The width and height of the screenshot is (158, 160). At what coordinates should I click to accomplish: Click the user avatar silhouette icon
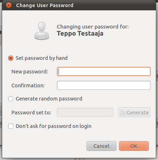42,31
